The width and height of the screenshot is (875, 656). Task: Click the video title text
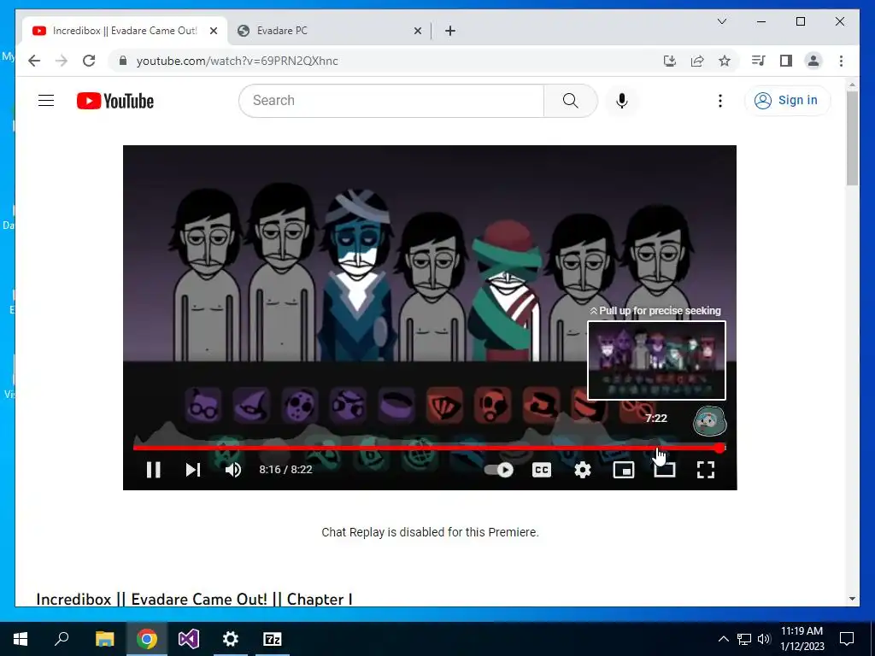pyautogui.click(x=194, y=599)
